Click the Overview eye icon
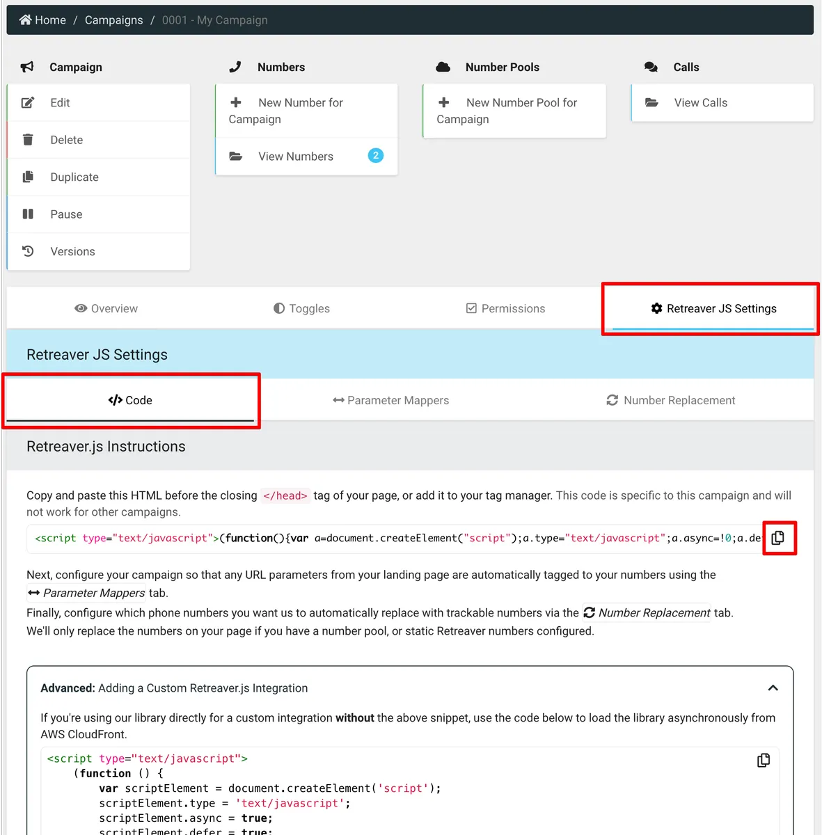Screen dimensions: 822x835 81,308
